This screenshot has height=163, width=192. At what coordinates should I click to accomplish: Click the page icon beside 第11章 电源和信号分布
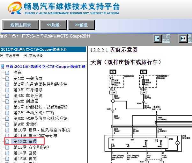pyautogui.click(x=7, y=136)
